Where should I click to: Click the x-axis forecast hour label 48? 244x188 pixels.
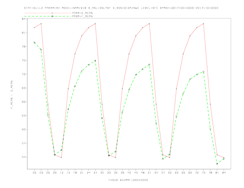[143, 173]
